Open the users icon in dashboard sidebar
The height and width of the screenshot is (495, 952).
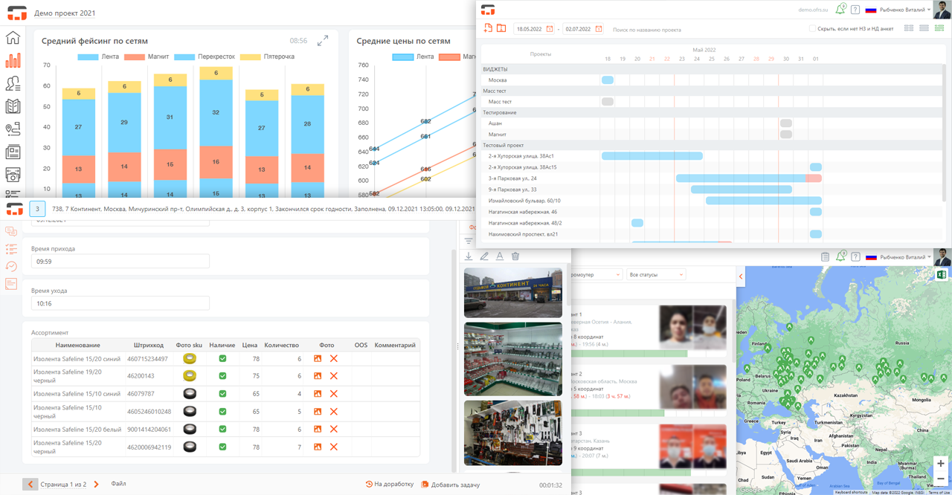[x=13, y=83]
